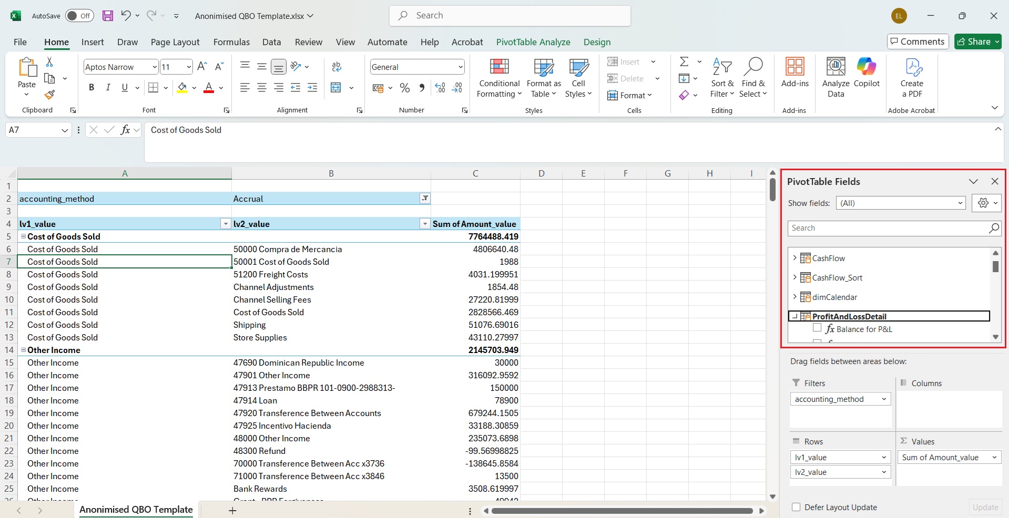Click the Share button
The height and width of the screenshot is (518, 1009).
coord(977,42)
